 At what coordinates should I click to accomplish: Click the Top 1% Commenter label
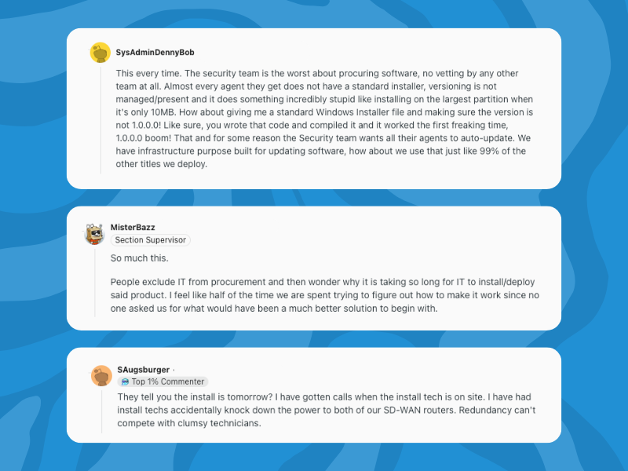pyautogui.click(x=168, y=382)
